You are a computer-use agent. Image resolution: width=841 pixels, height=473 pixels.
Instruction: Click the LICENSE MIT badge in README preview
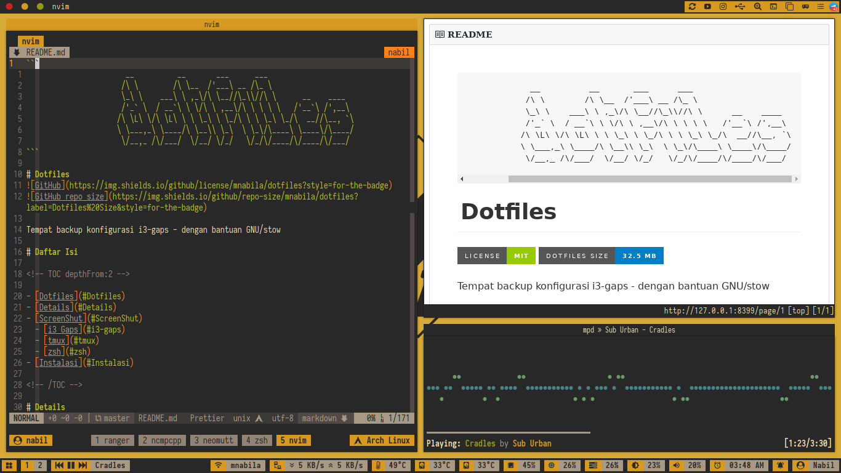point(497,256)
